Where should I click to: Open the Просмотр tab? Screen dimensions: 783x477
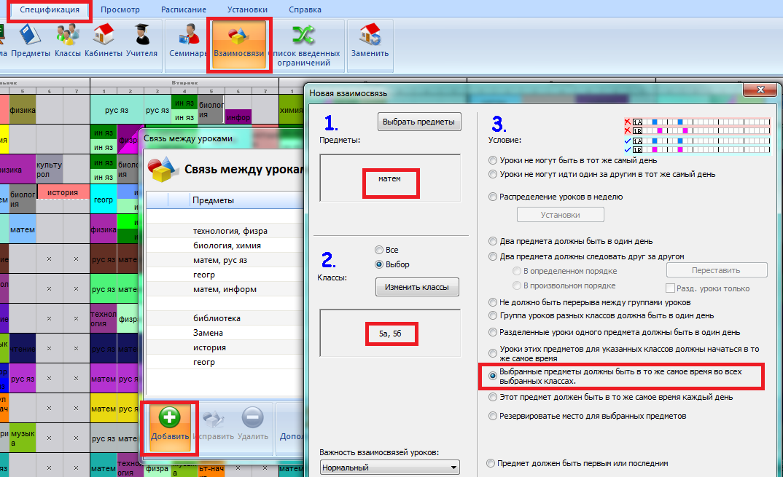pyautogui.click(x=121, y=9)
